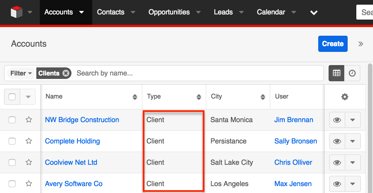Click the Los Angeles city cell

[x=229, y=184]
